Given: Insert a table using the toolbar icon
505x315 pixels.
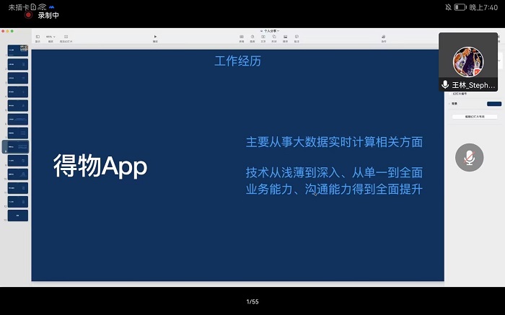Looking at the screenshot, I should [x=241, y=37].
